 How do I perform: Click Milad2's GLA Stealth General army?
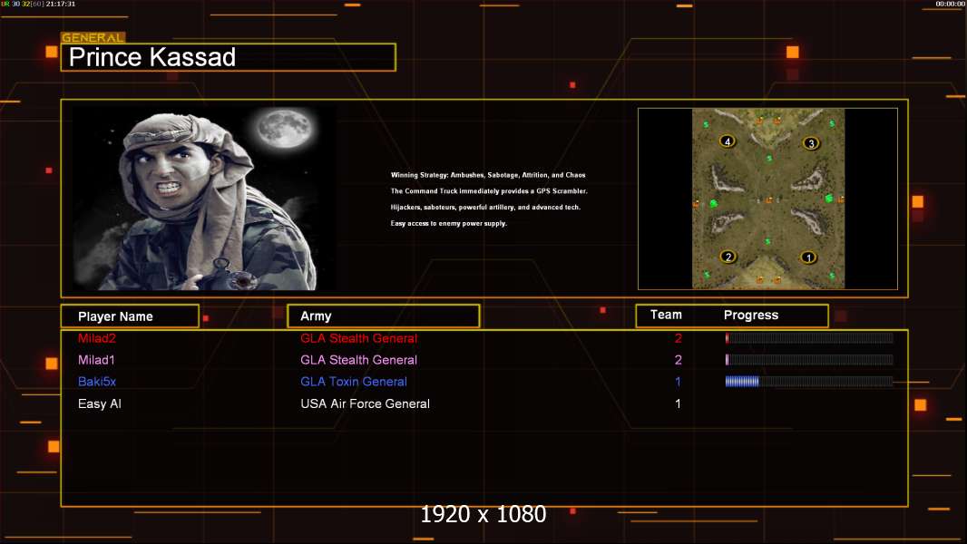(359, 338)
